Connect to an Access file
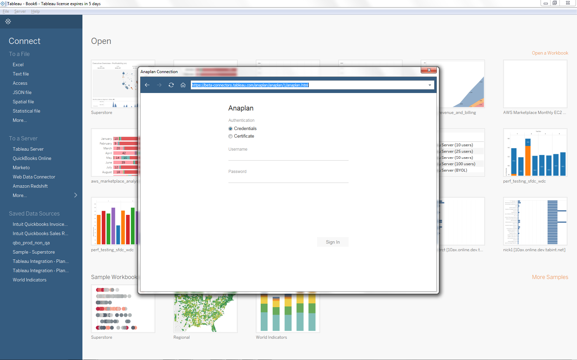This screenshot has height=360, width=577. pyautogui.click(x=20, y=83)
